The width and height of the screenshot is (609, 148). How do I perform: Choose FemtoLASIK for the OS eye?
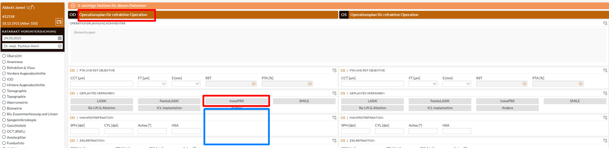coord(440,101)
